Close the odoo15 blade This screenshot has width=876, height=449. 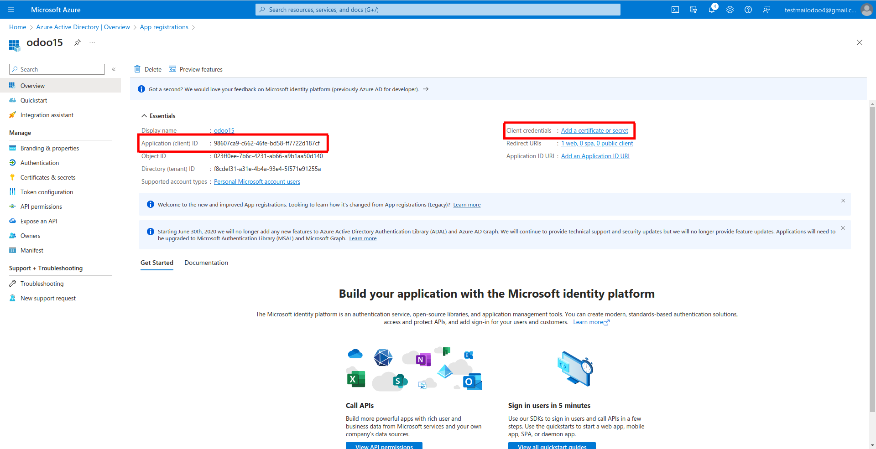click(x=860, y=42)
